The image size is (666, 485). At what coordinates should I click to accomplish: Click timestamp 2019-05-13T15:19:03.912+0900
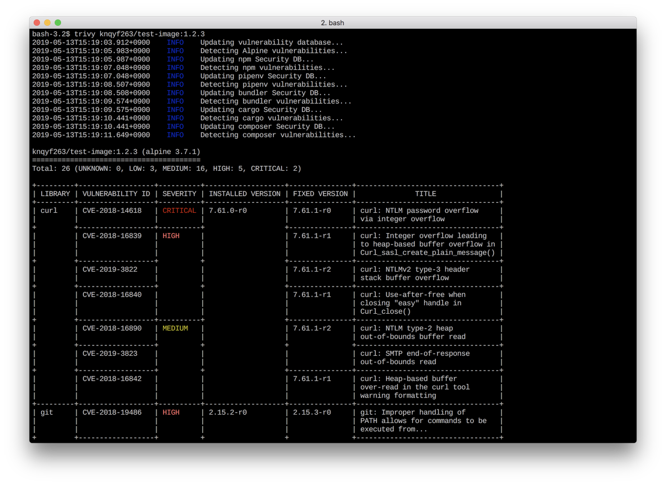pyautogui.click(x=91, y=42)
